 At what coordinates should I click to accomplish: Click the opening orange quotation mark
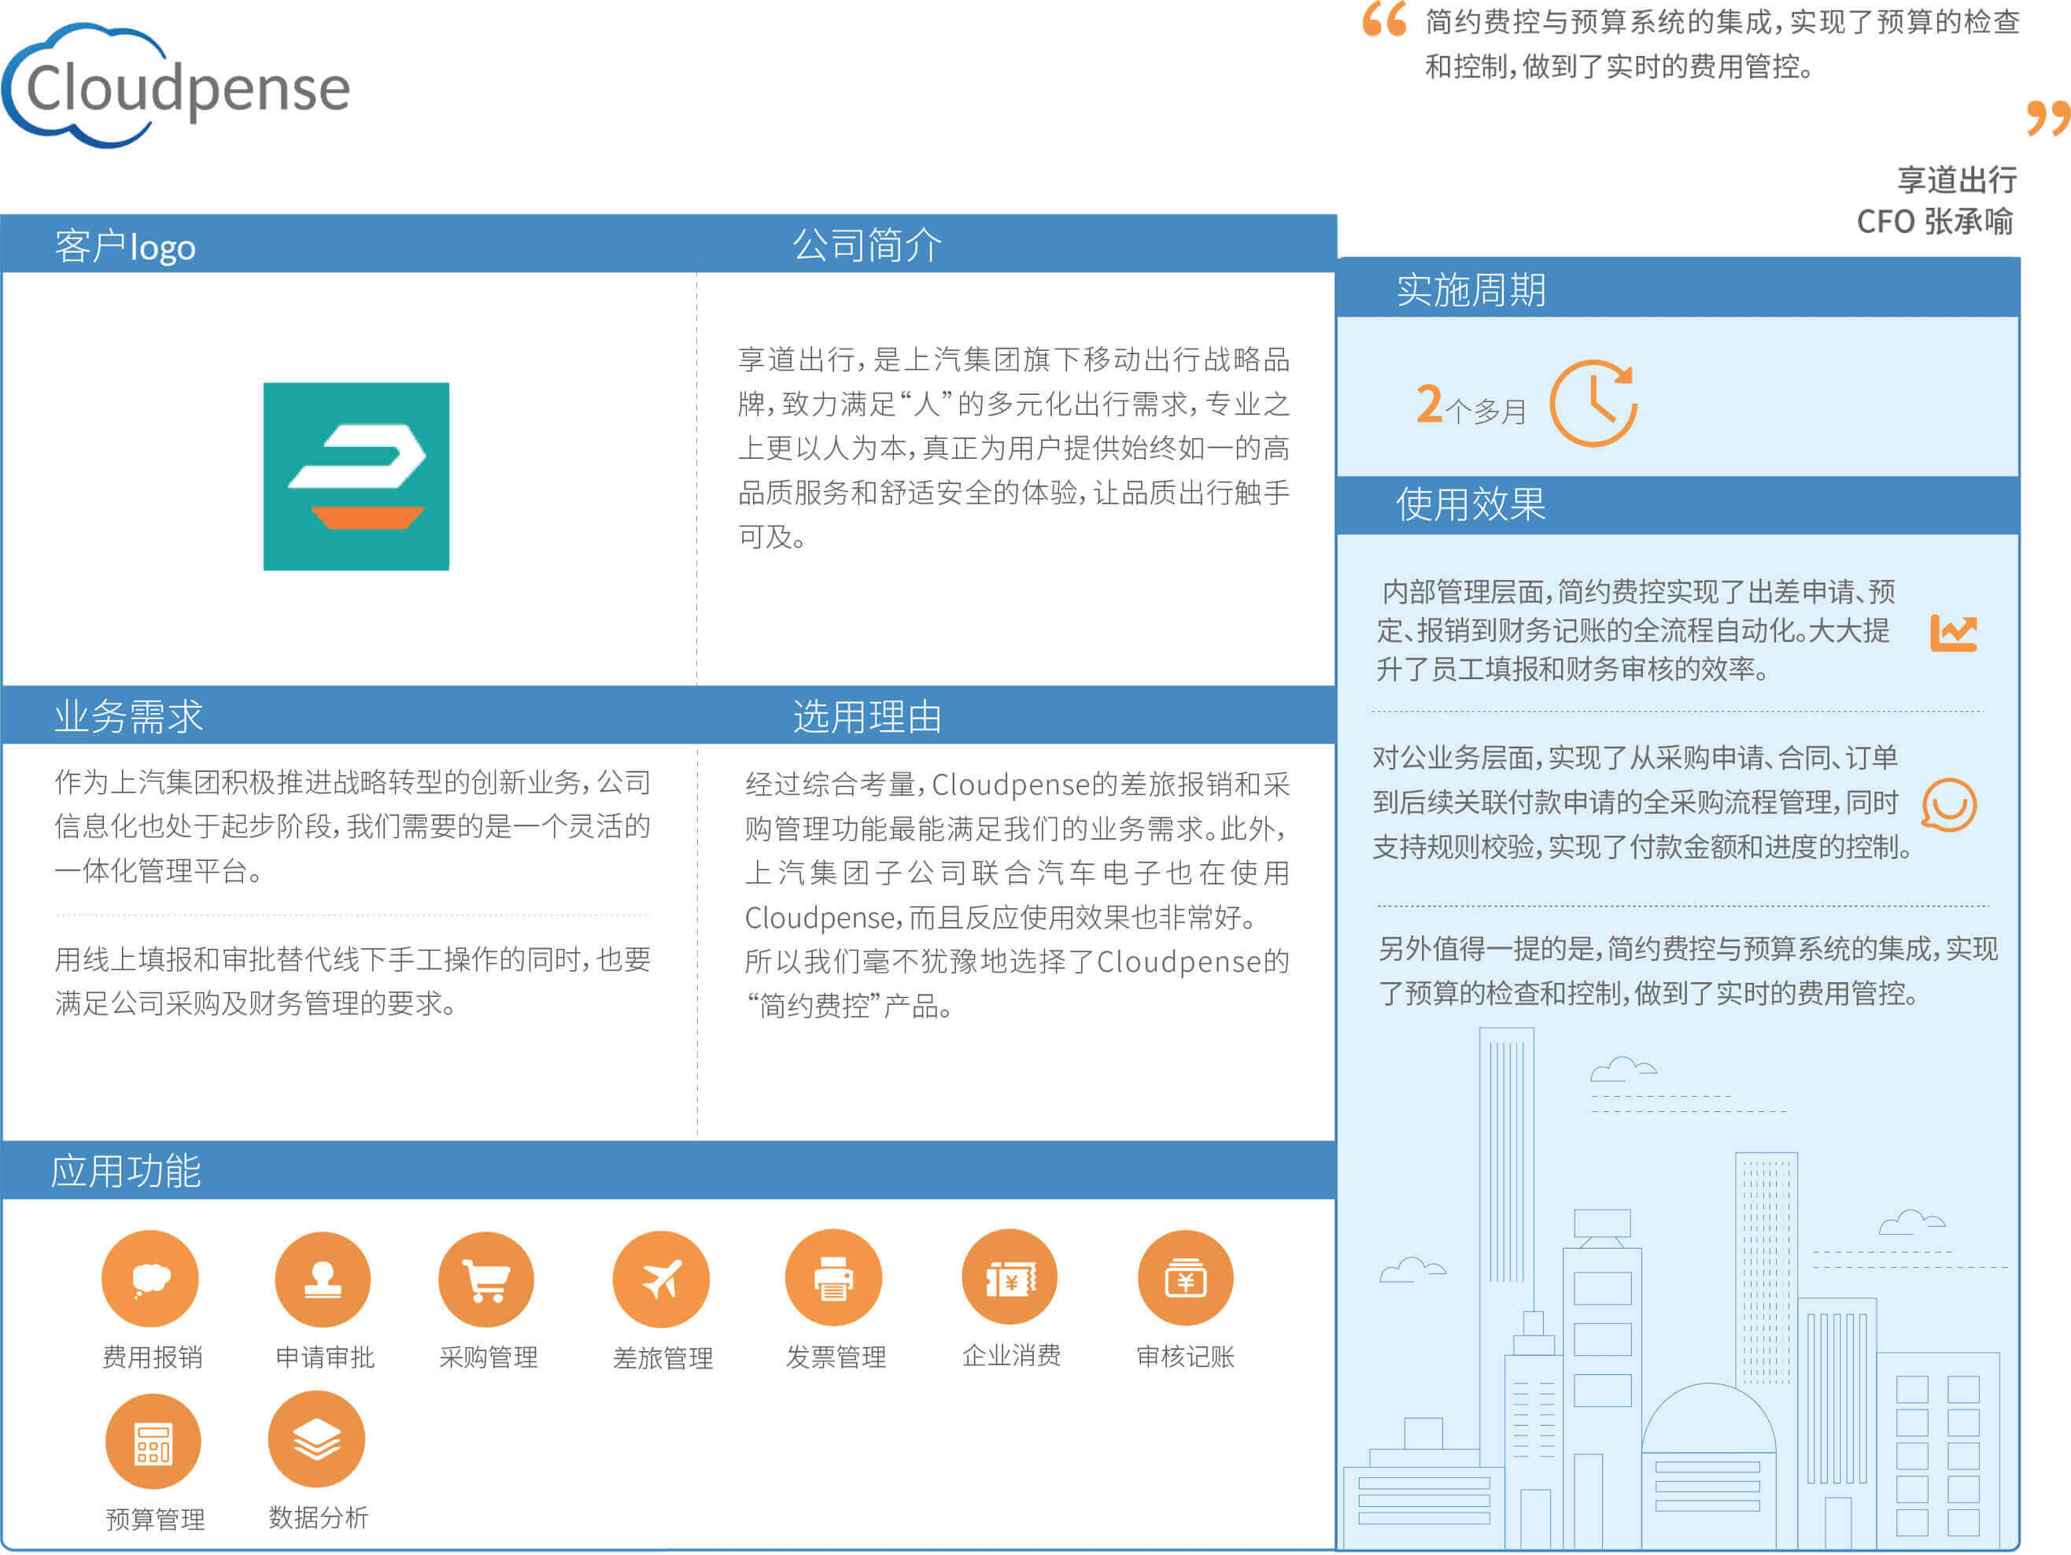[x=1384, y=19]
